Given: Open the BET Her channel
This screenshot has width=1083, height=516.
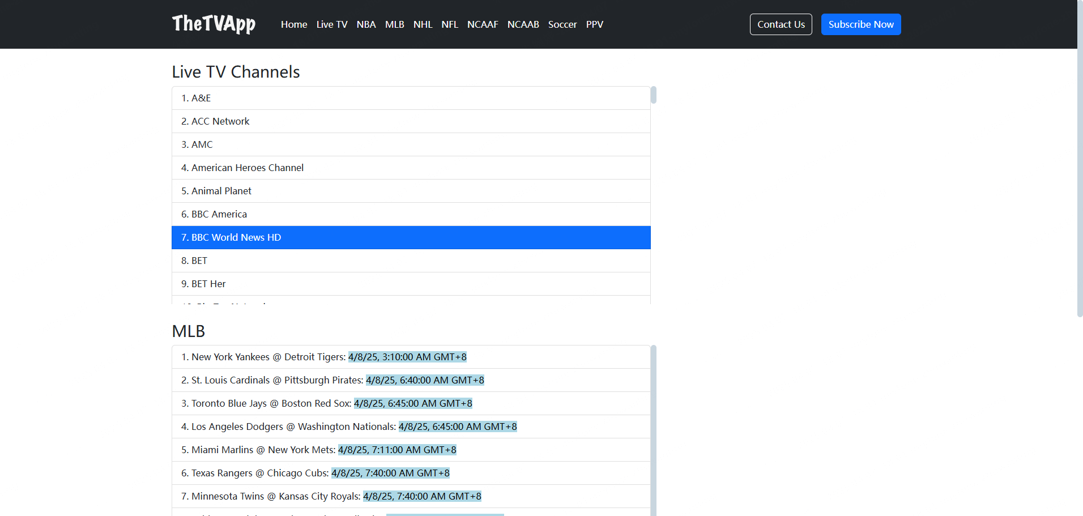Looking at the screenshot, I should pyautogui.click(x=411, y=284).
